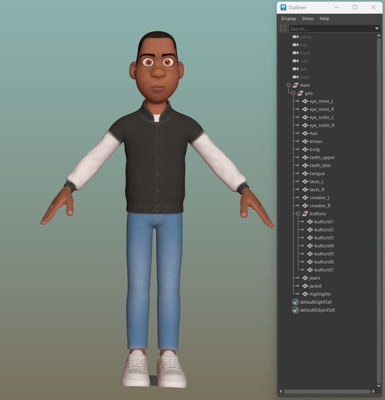Image resolution: width=385 pixels, height=400 pixels.
Task: Click the character's blue jeans in the viewport
Action: 155,281
